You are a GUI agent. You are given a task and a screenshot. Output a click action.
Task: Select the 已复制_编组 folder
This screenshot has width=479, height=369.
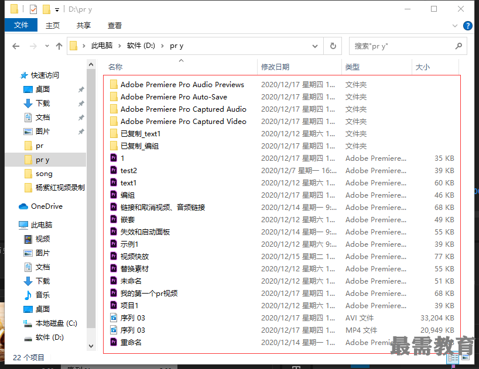click(x=139, y=146)
